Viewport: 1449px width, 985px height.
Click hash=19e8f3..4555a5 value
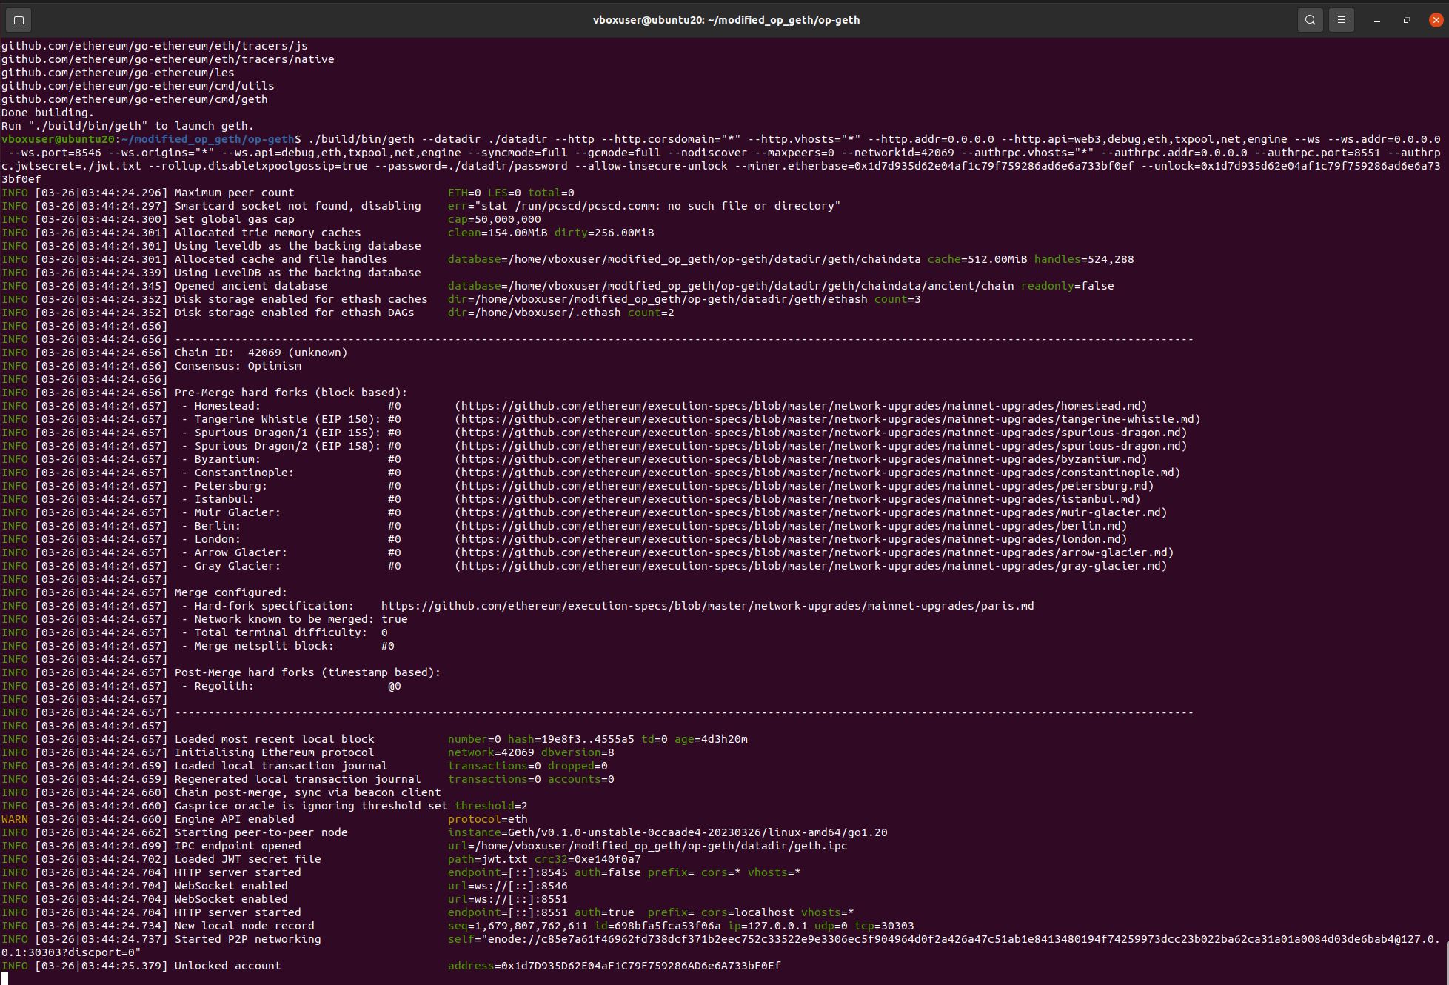[571, 739]
